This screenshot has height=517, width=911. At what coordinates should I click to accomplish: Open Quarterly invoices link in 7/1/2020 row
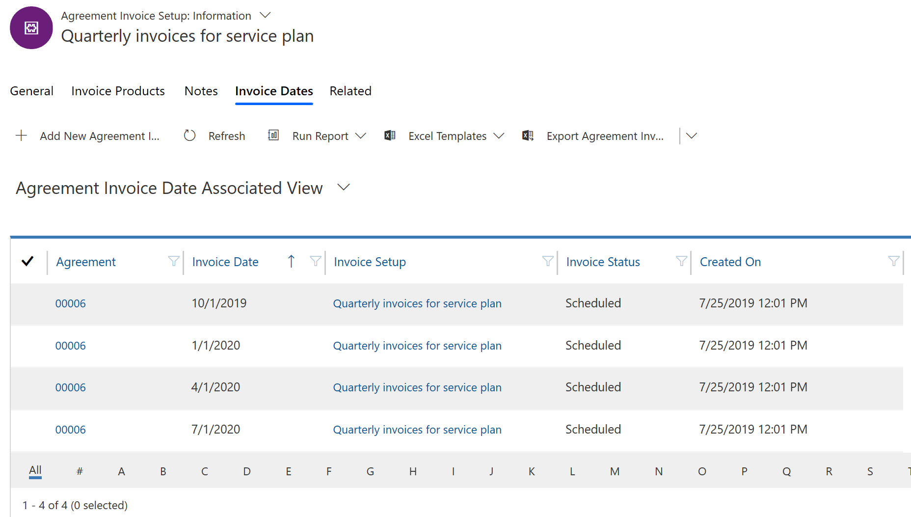coord(417,430)
